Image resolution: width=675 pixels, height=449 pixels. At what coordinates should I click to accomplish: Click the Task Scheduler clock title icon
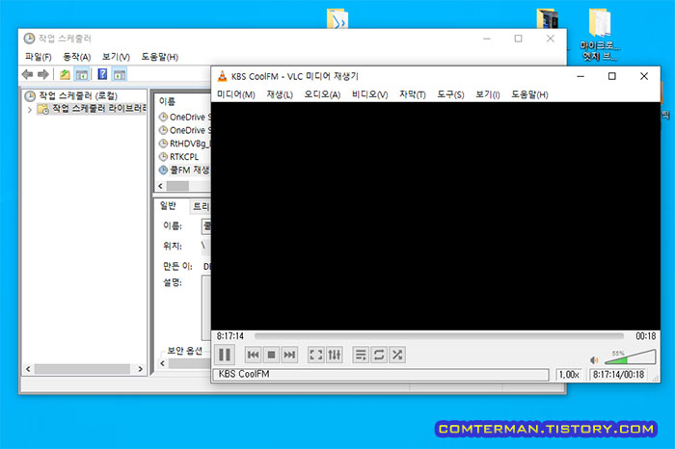click(29, 39)
